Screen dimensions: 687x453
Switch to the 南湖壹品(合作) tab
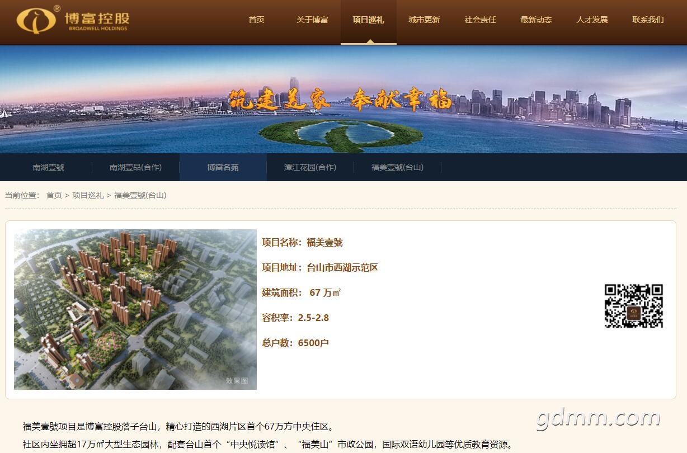[135, 167]
